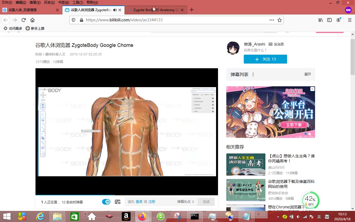Open 书签(B) menu
The image size is (355, 222).
(x=64, y=2)
